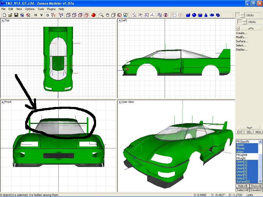Toggle the MUL selection mode button
The width and height of the screenshot is (263, 197).
click(258, 132)
